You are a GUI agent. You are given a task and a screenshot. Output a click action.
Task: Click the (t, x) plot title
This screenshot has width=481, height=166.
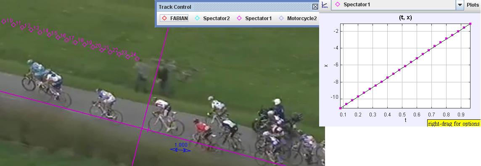(405, 18)
